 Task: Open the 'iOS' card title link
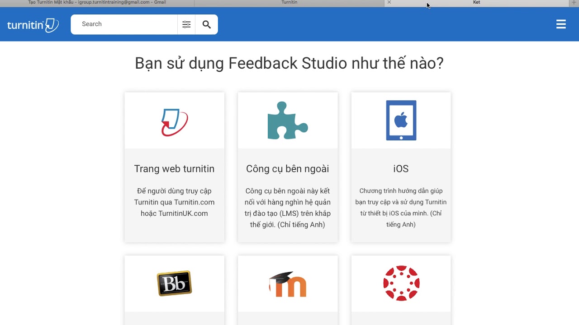[401, 169]
